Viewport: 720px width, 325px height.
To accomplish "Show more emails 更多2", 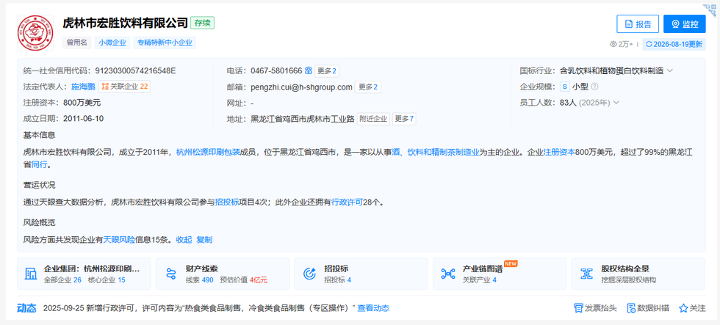I will (x=368, y=87).
